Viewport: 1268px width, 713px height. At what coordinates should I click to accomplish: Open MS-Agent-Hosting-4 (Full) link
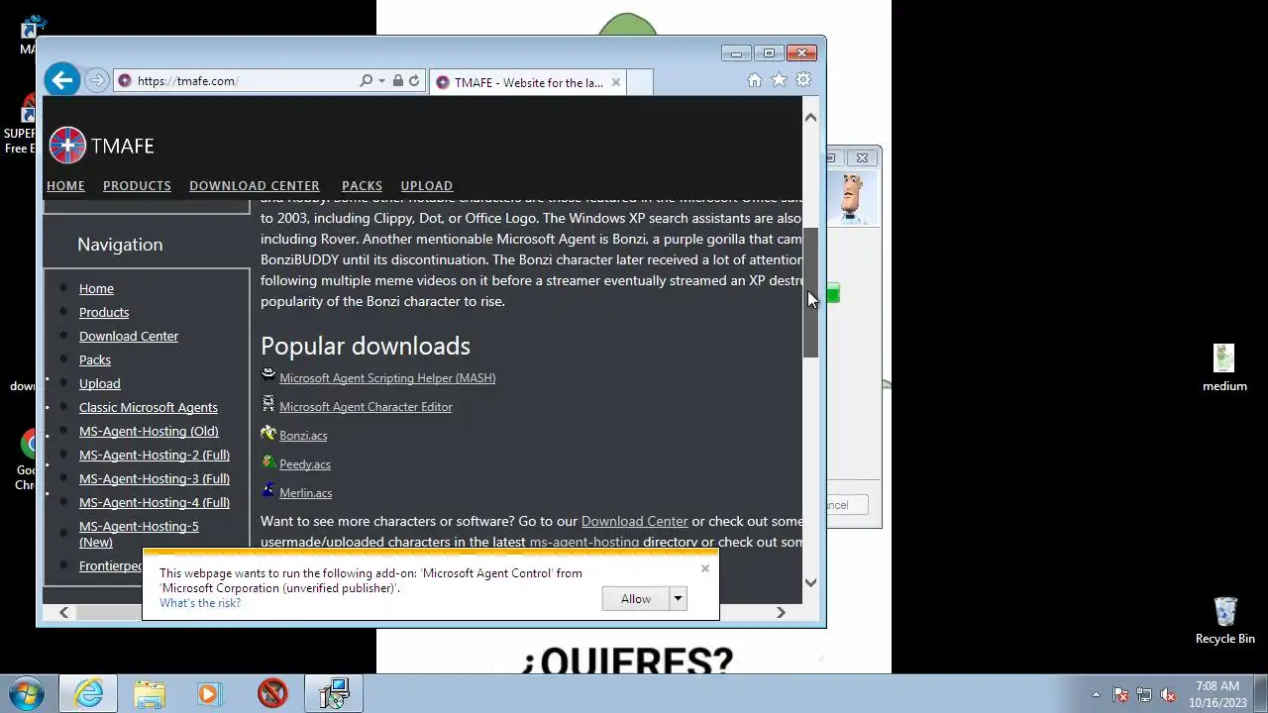(x=155, y=502)
